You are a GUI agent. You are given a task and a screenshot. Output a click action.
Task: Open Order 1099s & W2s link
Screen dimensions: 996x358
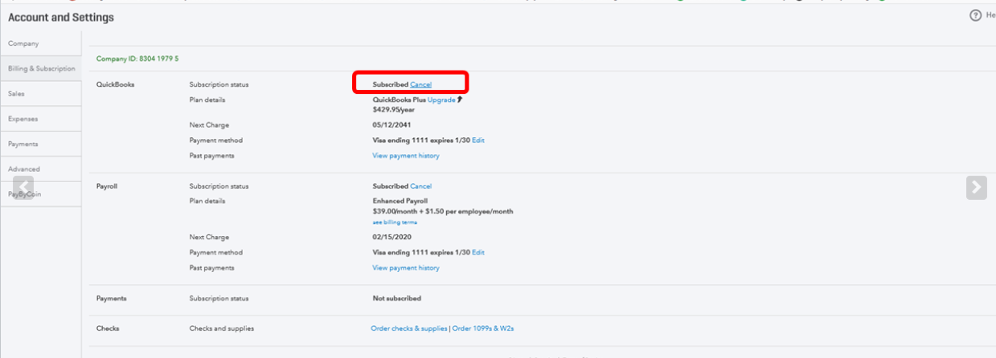click(482, 328)
